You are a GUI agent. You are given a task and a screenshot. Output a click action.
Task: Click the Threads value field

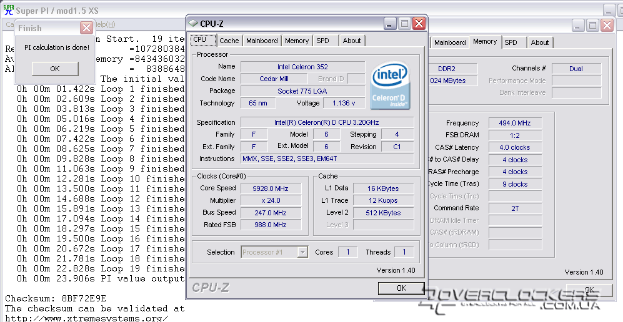pos(404,252)
